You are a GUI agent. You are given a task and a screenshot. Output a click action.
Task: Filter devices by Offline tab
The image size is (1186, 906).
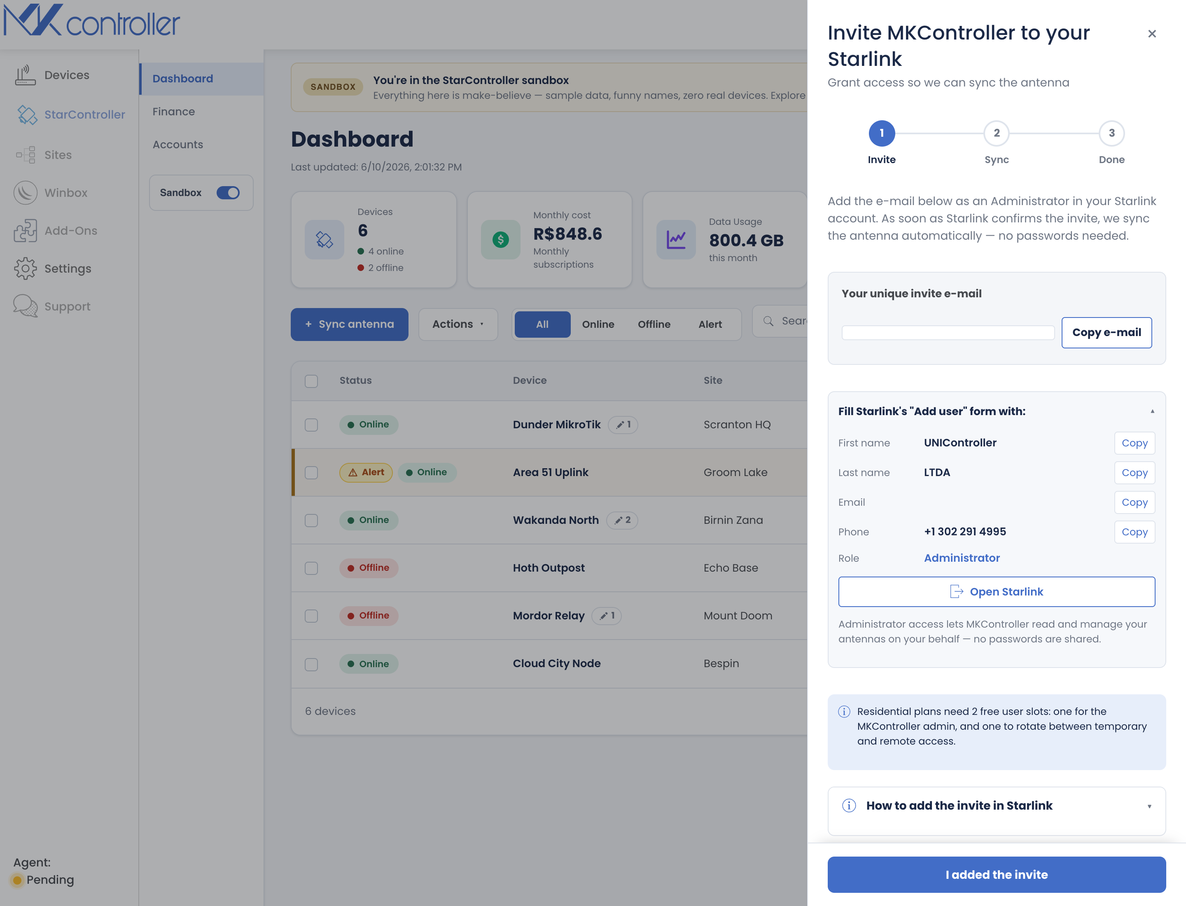pyautogui.click(x=654, y=324)
